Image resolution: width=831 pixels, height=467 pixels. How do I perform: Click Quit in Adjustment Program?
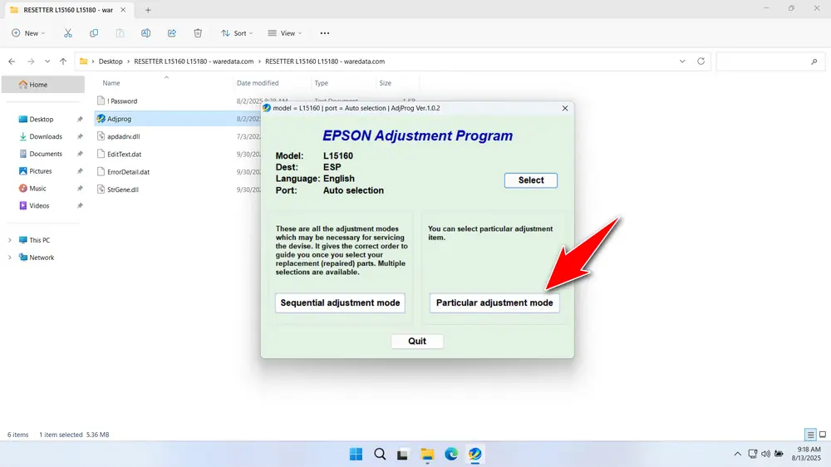pos(417,341)
